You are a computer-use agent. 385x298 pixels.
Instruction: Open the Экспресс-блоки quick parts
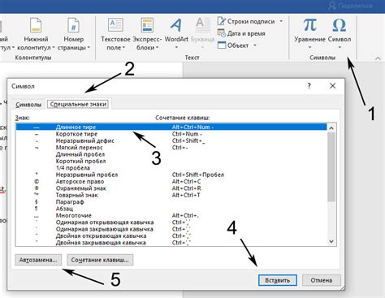(x=147, y=32)
